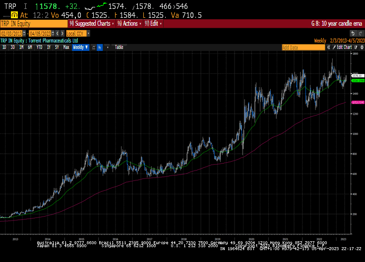The width and height of the screenshot is (365, 262).
Task: Click the TRP IN Equity security field
Action: click(x=34, y=24)
